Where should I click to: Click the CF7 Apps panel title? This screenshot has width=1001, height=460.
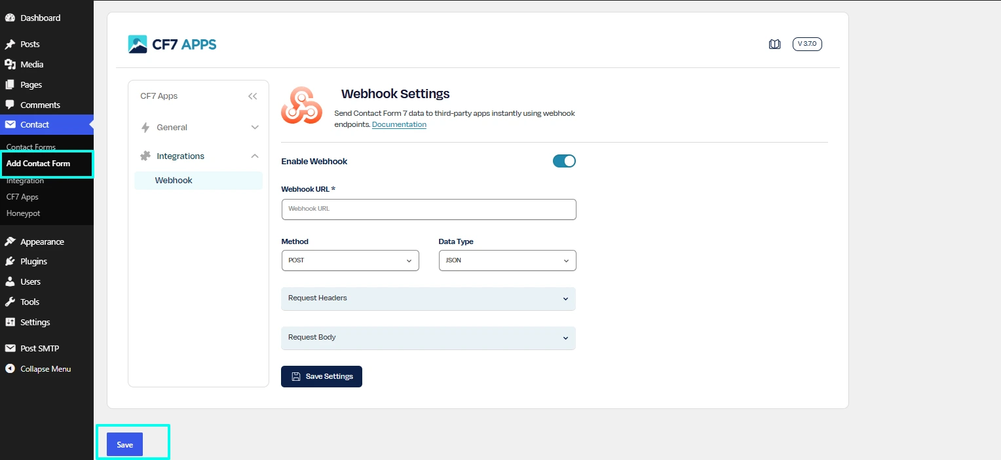tap(159, 96)
